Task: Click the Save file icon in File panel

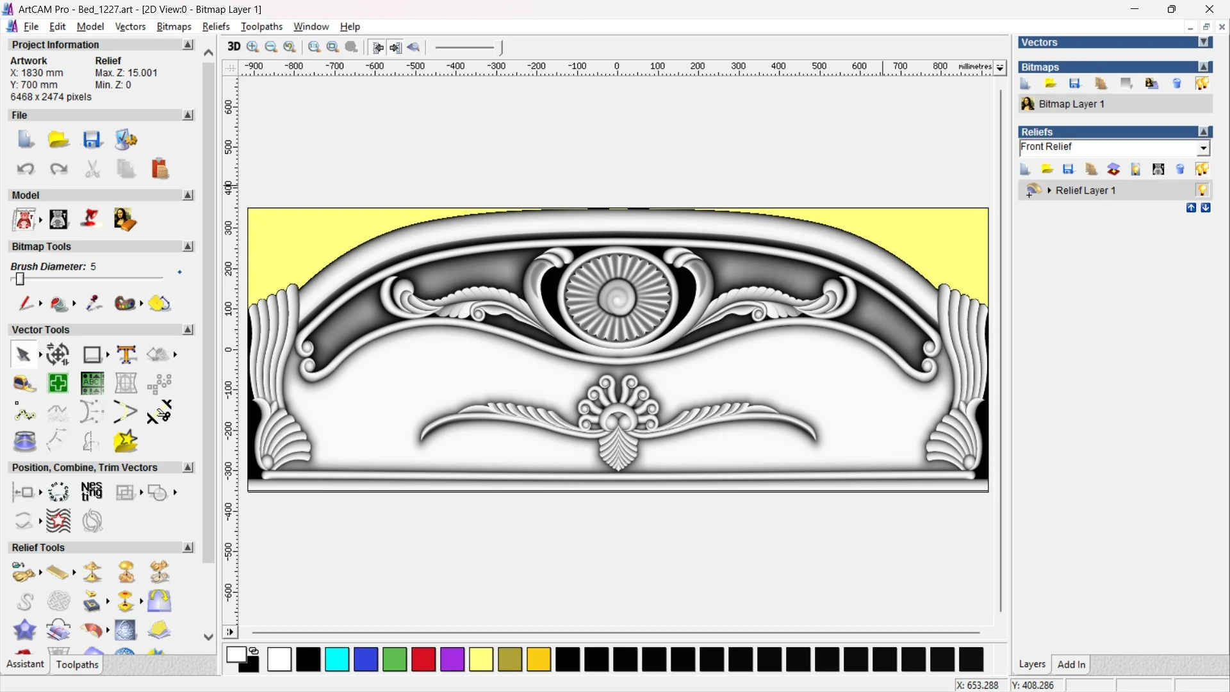Action: 92,140
